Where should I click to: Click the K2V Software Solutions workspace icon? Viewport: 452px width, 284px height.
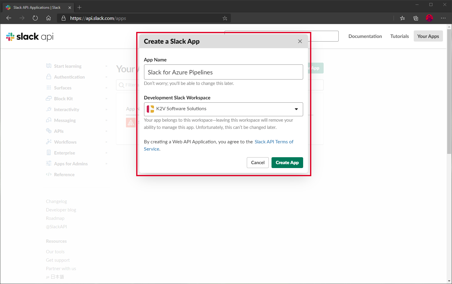150,109
